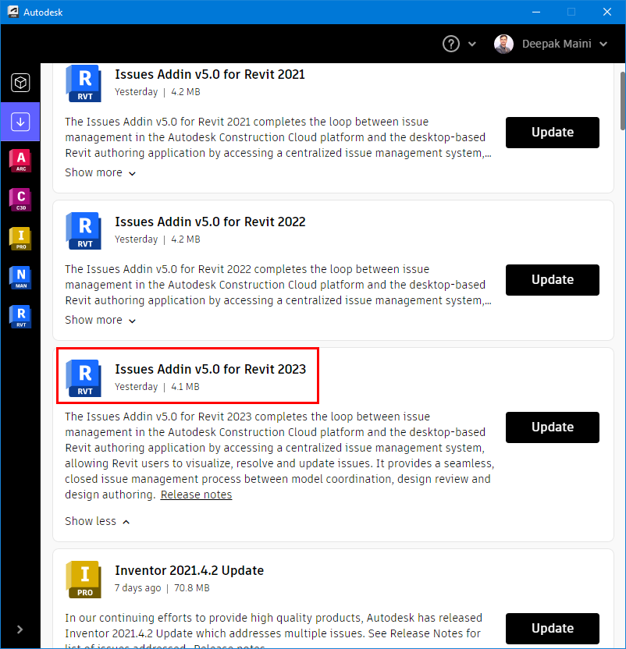Click title Issues Addin v5.0 for Revit 2021
This screenshot has width=626, height=649.
pyautogui.click(x=210, y=75)
